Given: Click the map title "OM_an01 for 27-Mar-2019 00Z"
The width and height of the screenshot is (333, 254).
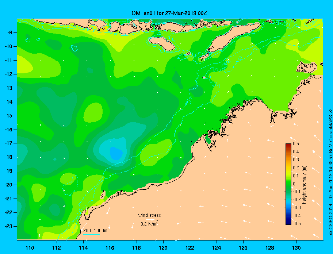Looking at the screenshot, I should coord(169,13).
